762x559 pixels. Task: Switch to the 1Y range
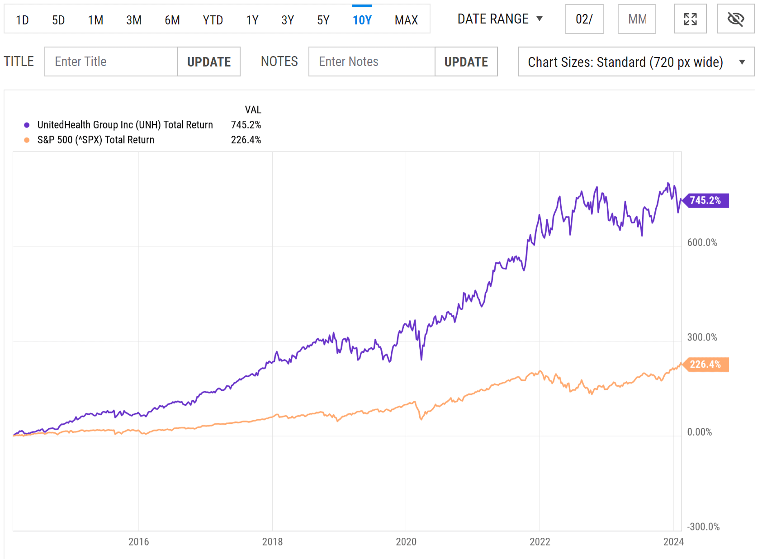(x=252, y=20)
